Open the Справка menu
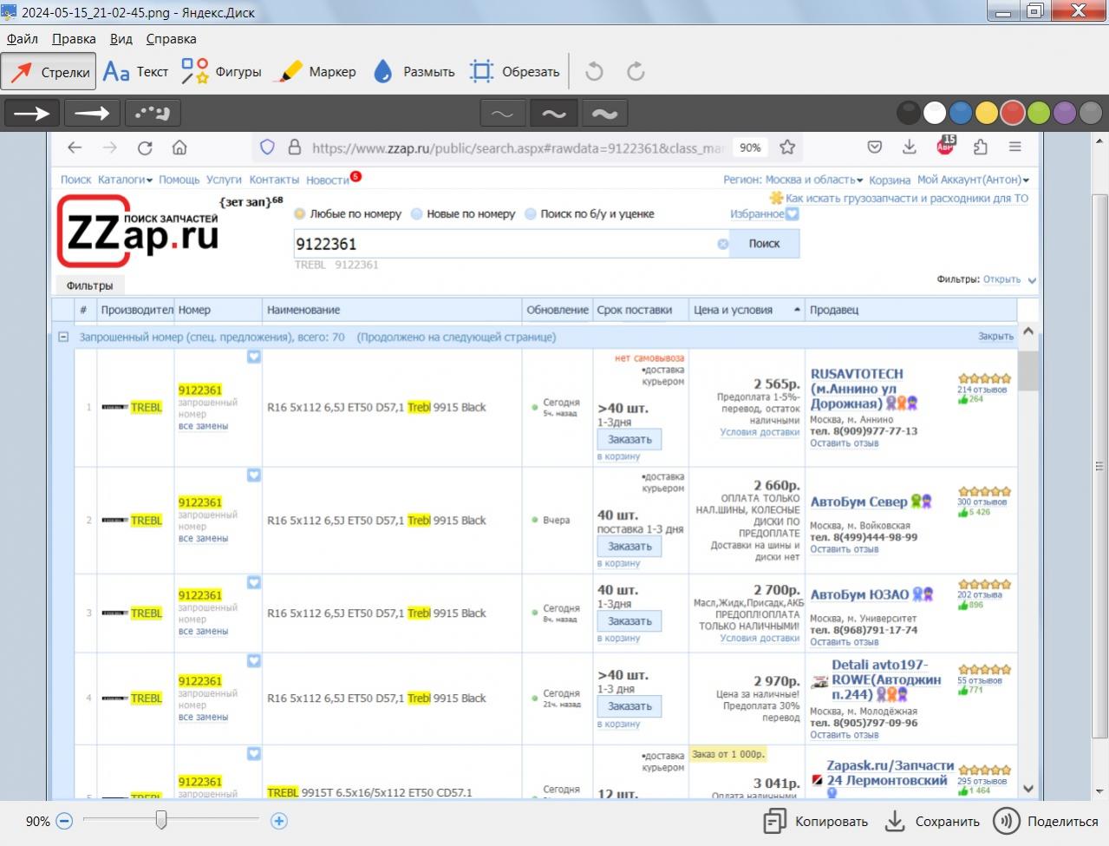Viewport: 1109px width, 846px height. click(x=171, y=39)
